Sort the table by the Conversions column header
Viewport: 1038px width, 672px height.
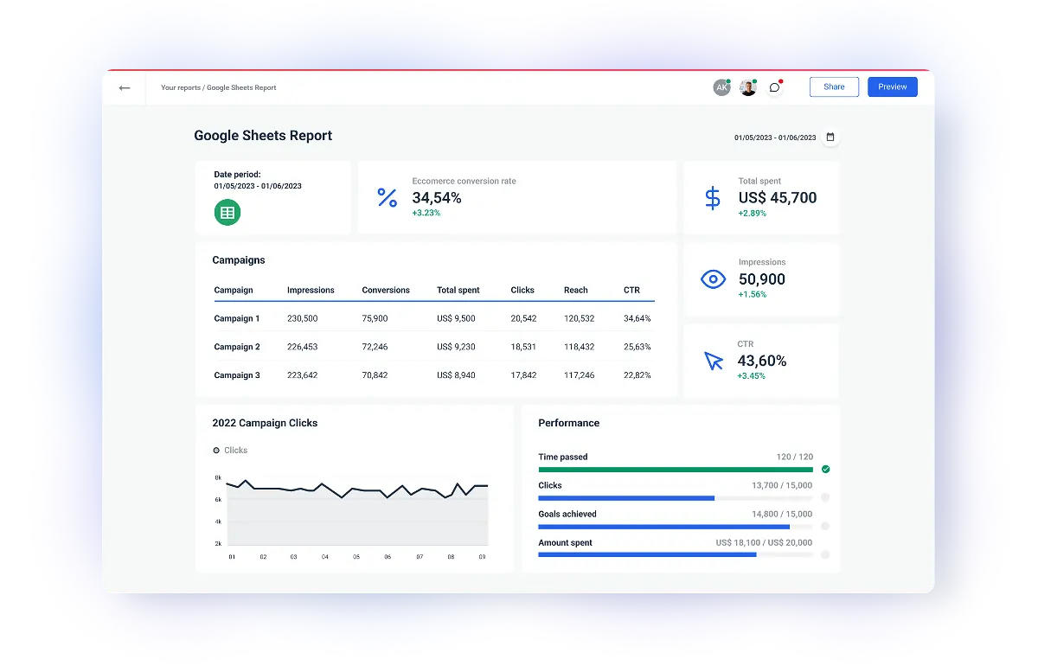point(386,290)
